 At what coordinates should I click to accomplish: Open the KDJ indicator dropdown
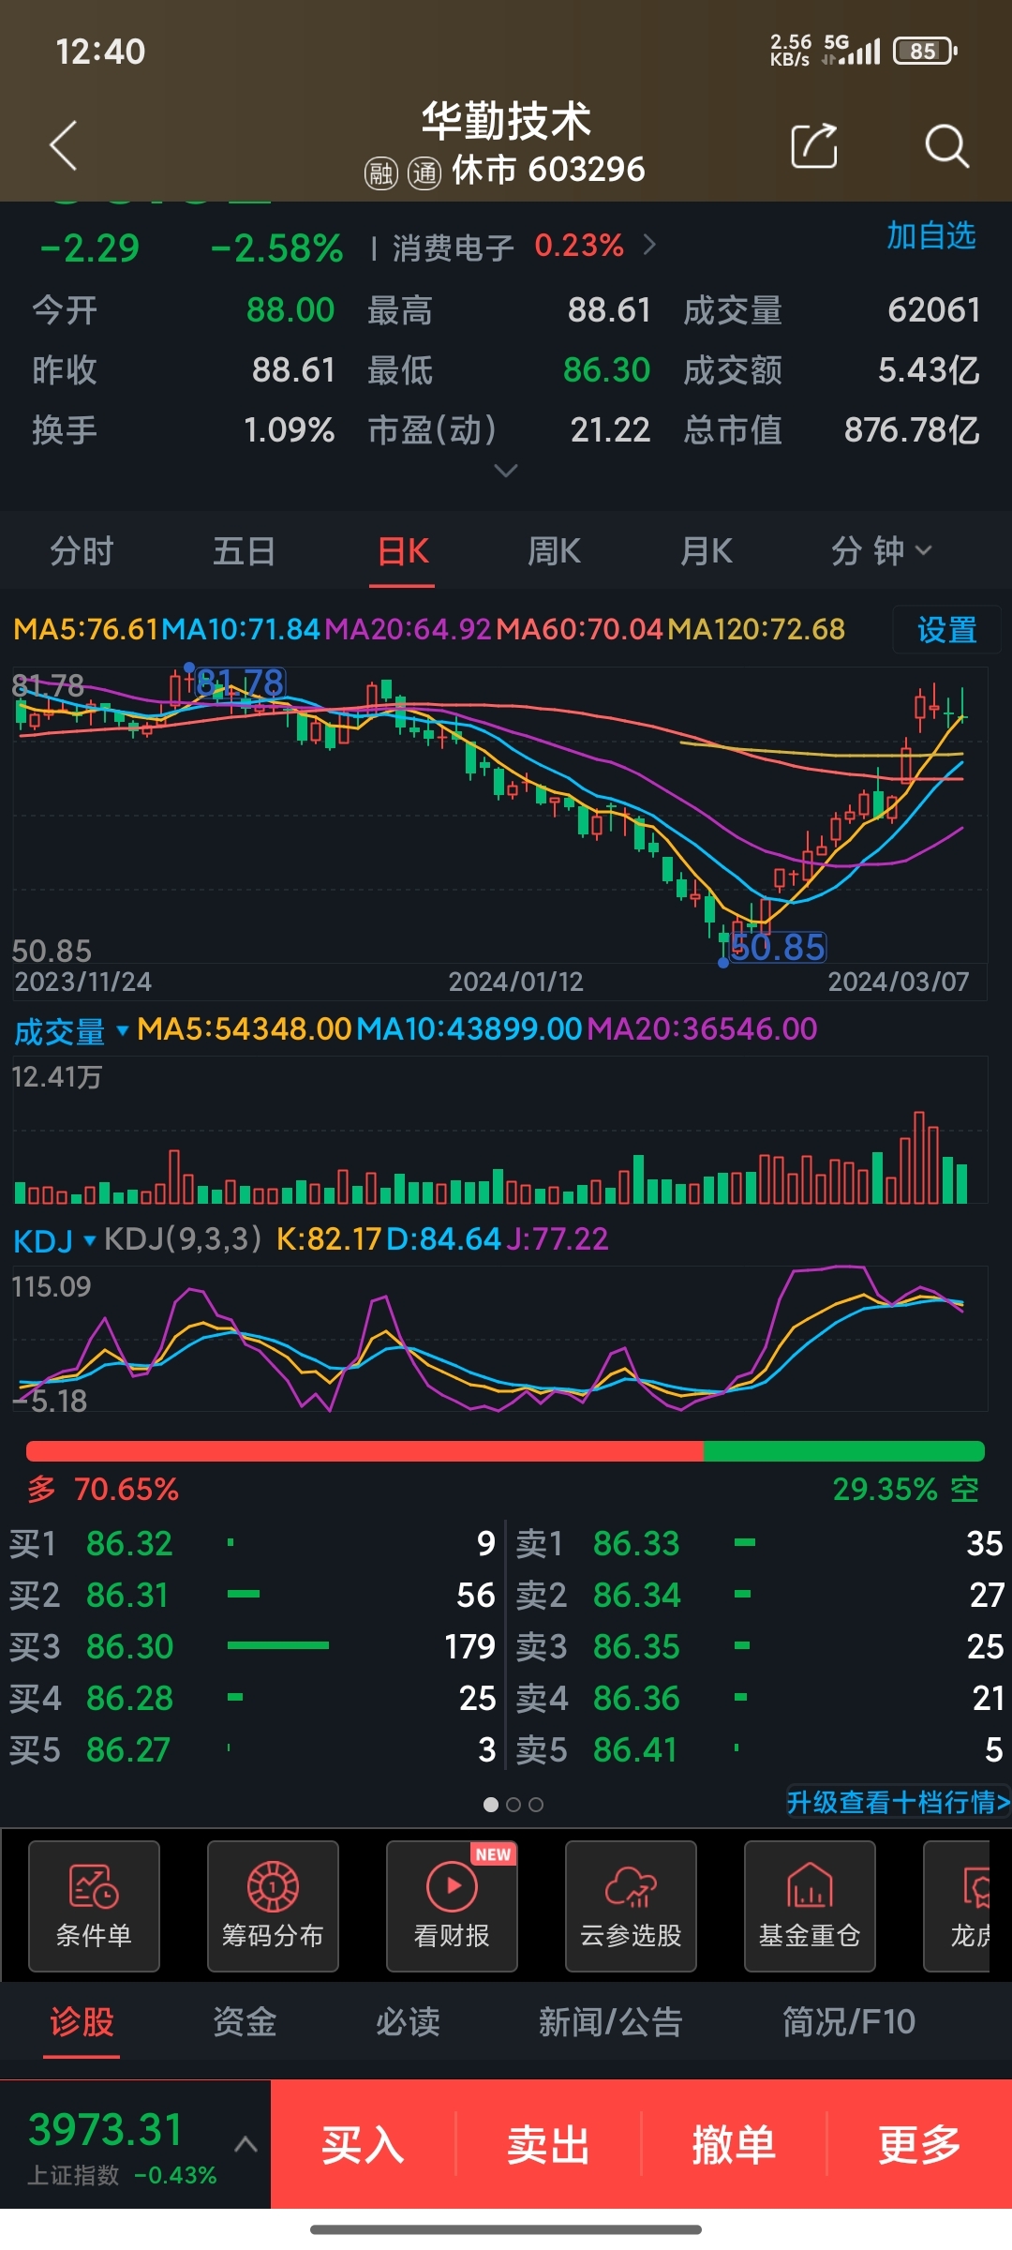pos(54,1240)
